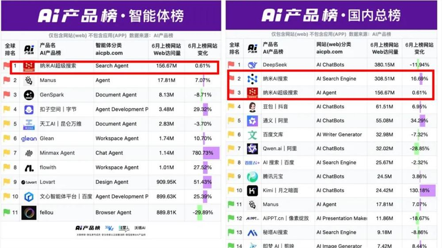Click the -29.89% change value
The image size is (442, 248).
[203, 213]
